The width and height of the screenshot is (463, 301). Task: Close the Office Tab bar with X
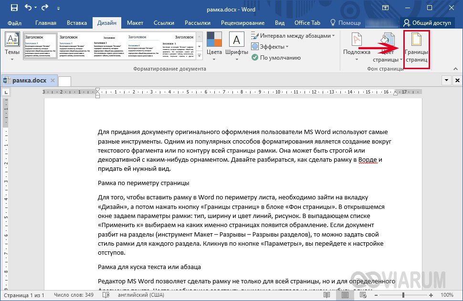point(457,80)
